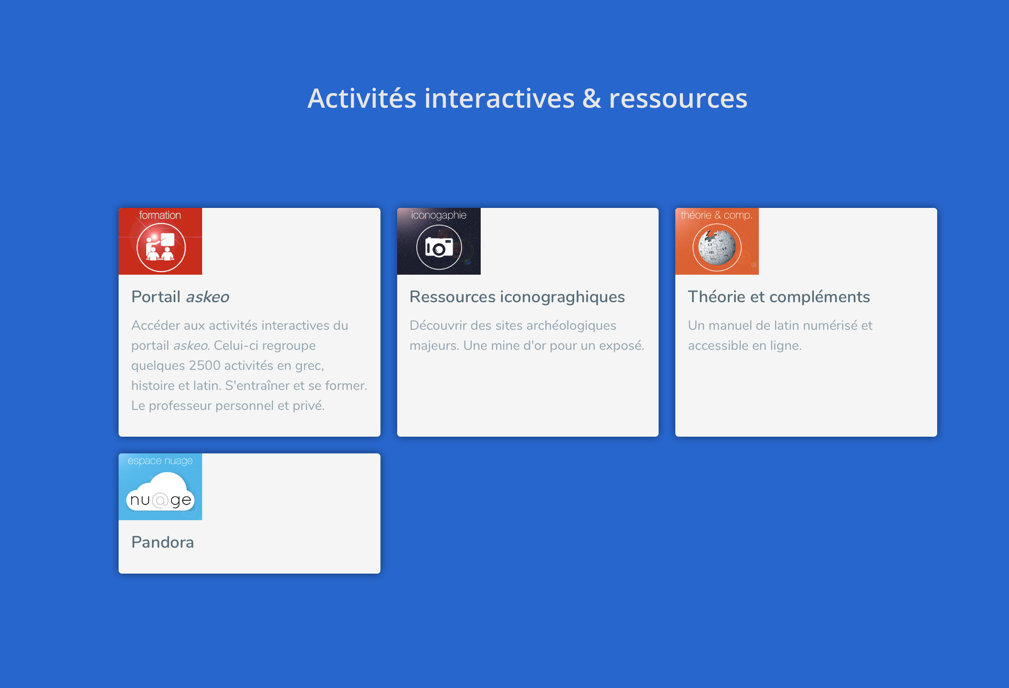The image size is (1009, 688).
Task: Click the archaeological sites description text
Action: pos(527,336)
